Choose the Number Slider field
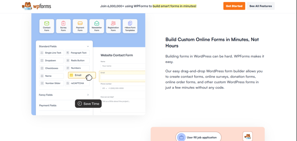 pos(52,83)
